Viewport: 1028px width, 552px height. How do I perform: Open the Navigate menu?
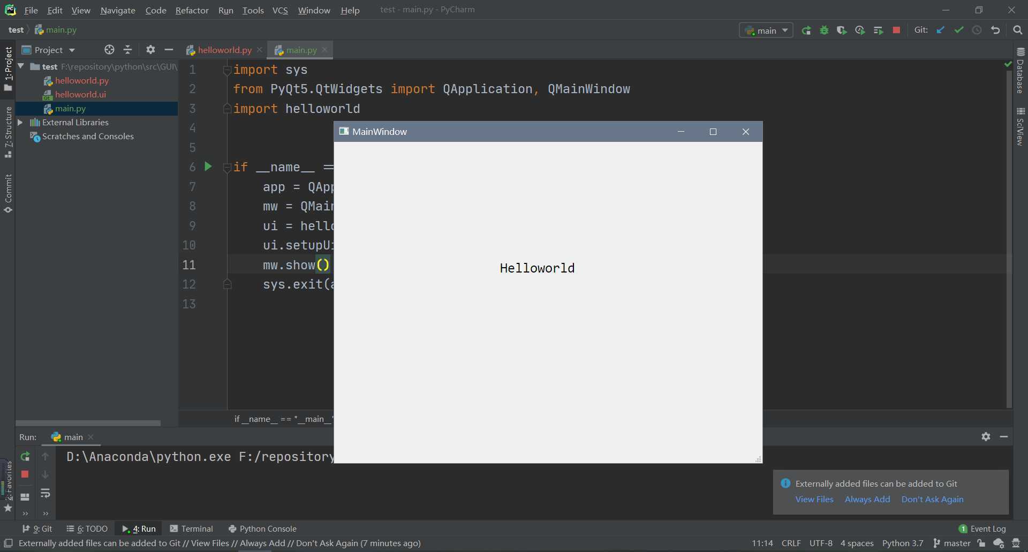118,11
